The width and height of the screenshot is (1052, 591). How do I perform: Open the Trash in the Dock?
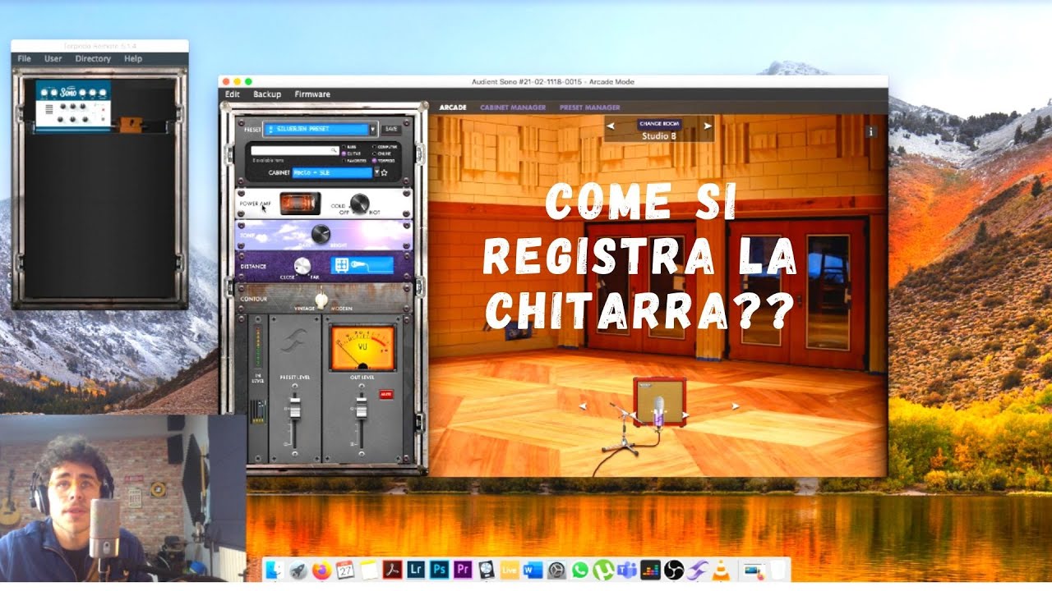point(777,570)
